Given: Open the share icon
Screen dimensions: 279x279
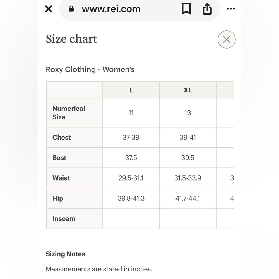Looking at the screenshot, I should click(x=207, y=9).
